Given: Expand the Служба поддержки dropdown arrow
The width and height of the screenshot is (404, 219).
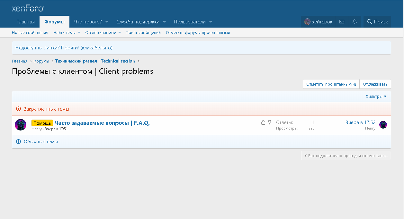Looking at the screenshot, I should (164, 22).
